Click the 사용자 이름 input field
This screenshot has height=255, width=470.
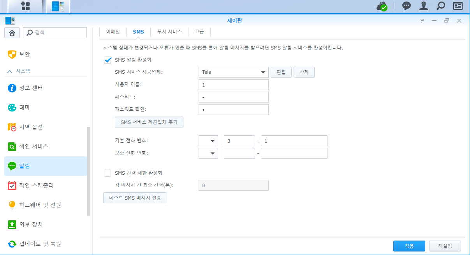(x=234, y=85)
